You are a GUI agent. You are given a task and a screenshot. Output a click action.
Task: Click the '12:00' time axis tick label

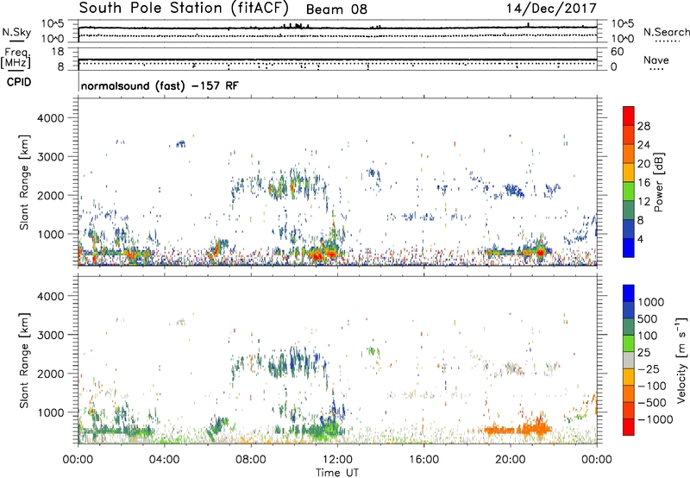pyautogui.click(x=337, y=460)
